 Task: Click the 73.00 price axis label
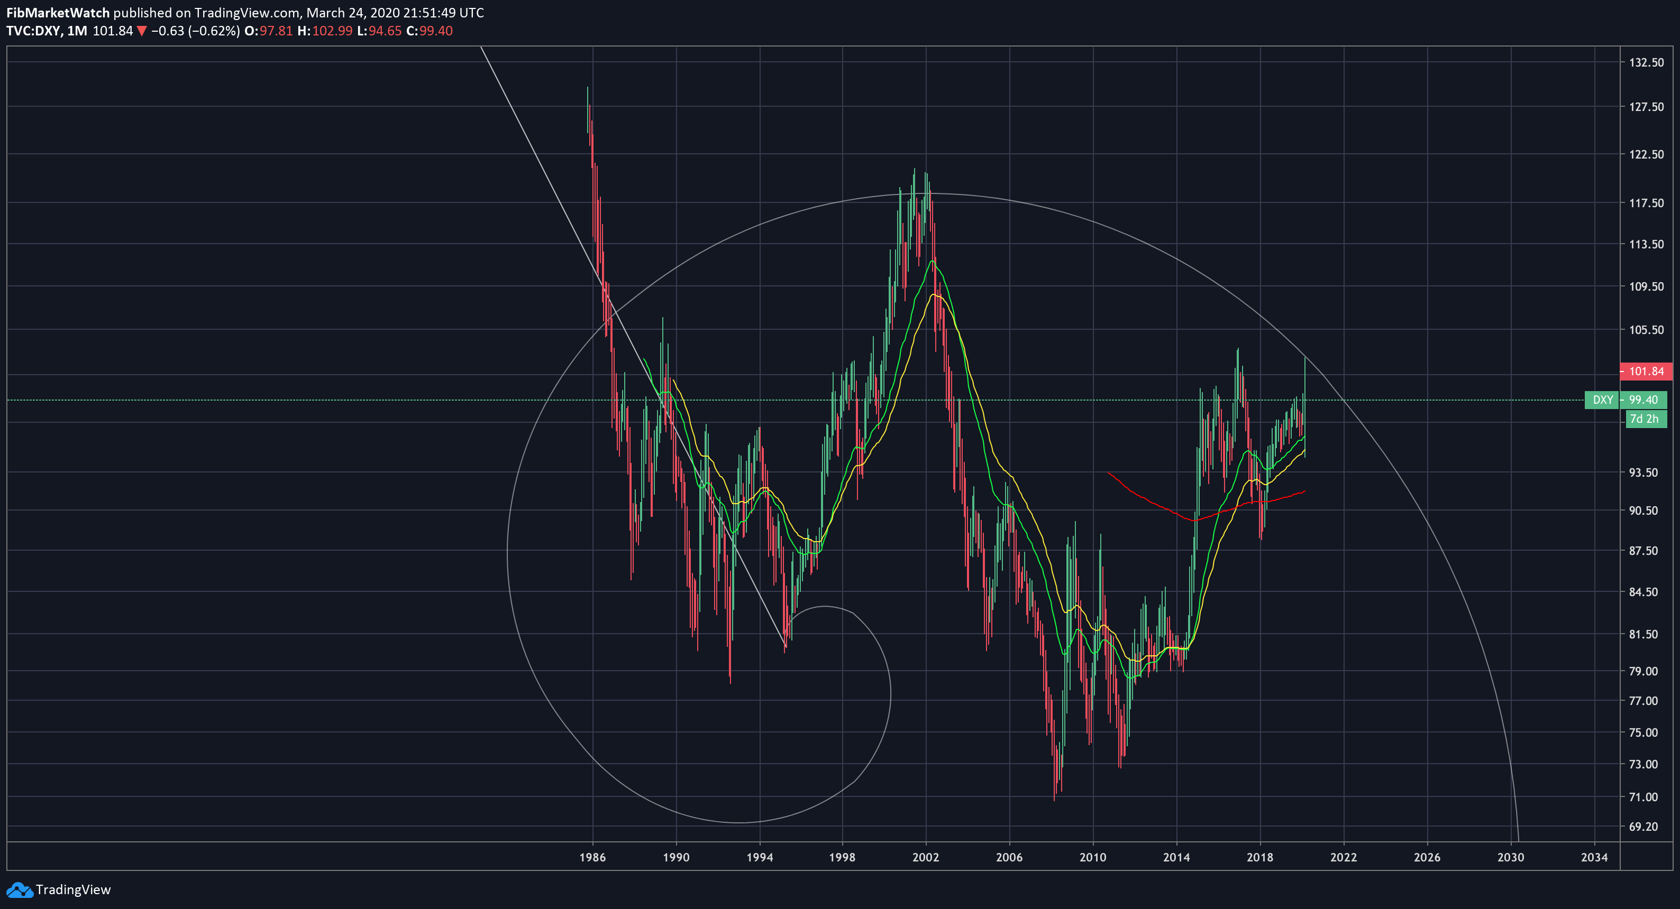point(1644,764)
